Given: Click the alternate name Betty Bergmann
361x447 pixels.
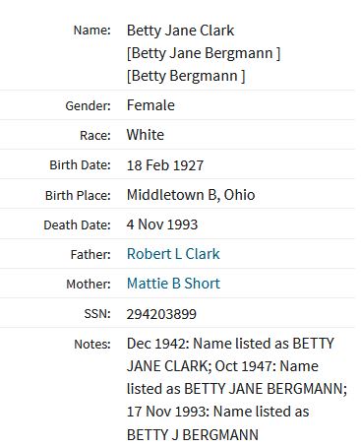Looking at the screenshot, I should click(186, 76).
